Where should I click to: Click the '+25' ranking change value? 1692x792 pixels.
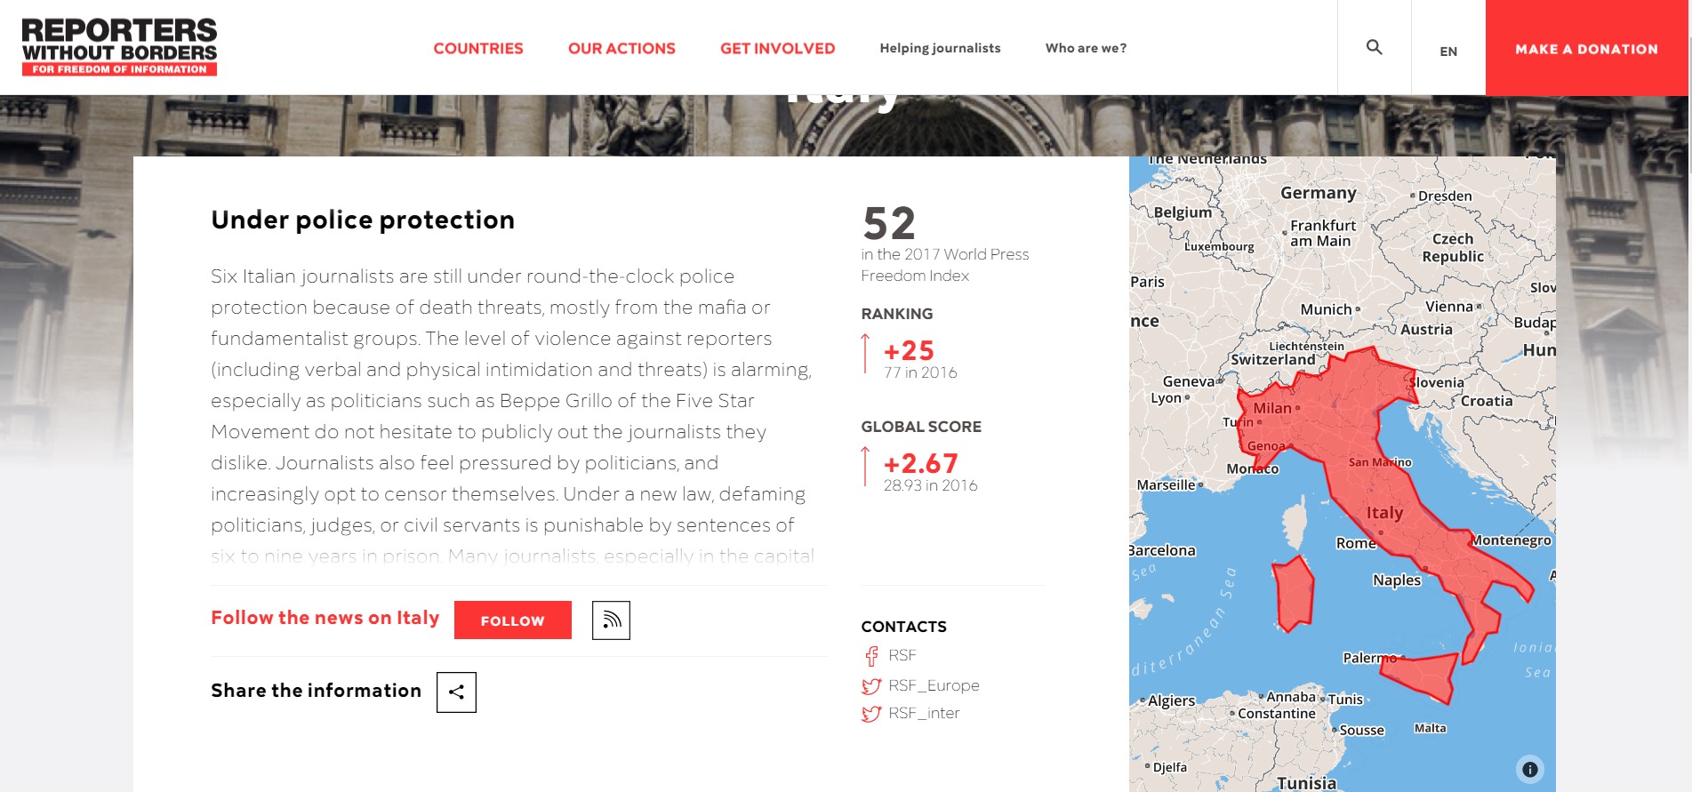point(909,350)
